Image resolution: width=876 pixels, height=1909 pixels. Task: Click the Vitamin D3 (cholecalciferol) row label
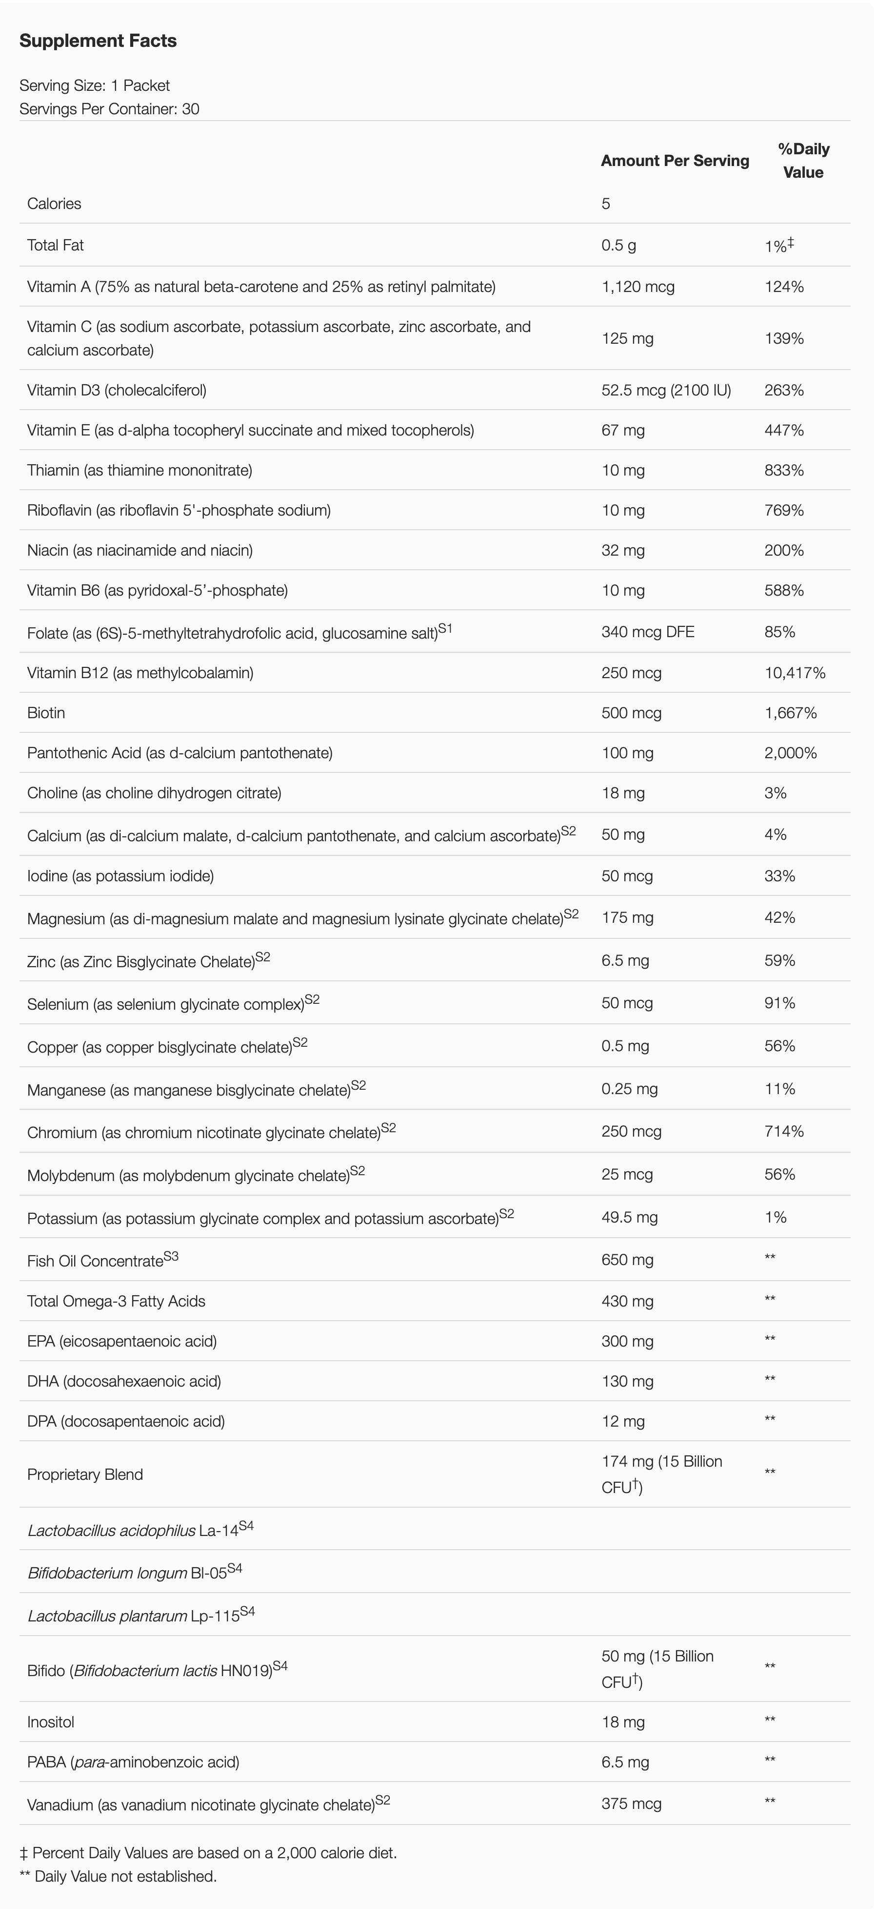pyautogui.click(x=117, y=391)
